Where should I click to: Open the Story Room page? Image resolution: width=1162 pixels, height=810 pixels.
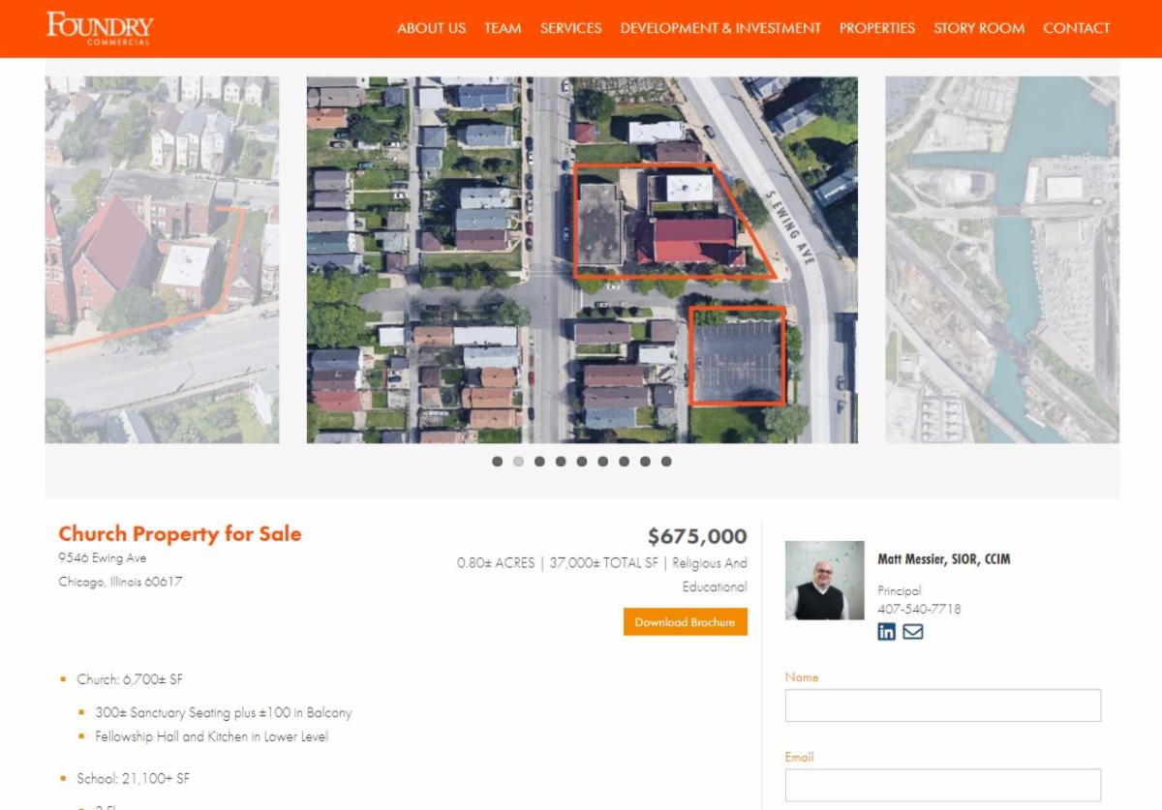tap(979, 28)
